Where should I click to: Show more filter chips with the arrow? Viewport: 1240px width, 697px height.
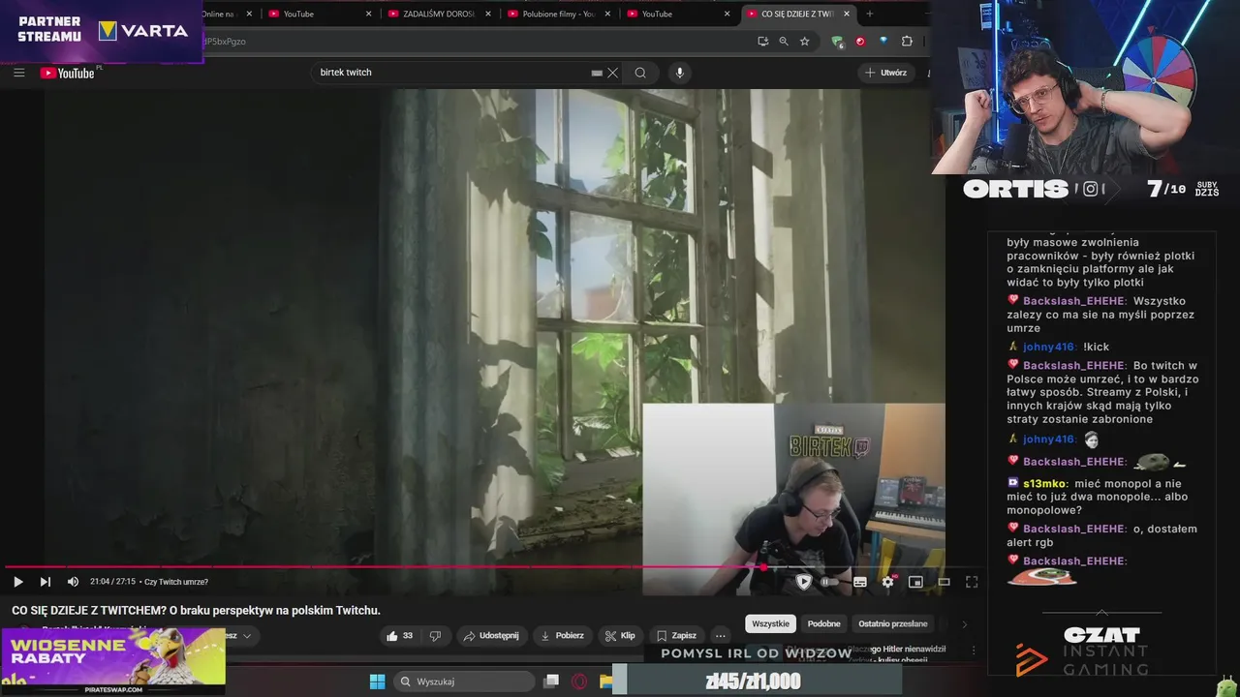964,624
